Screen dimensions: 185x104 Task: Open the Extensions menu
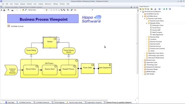pyautogui.click(x=48, y=4)
